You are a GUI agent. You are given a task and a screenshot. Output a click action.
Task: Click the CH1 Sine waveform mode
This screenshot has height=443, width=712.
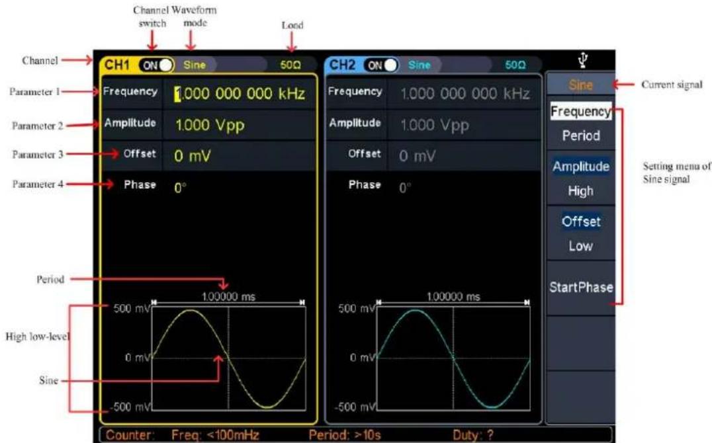point(195,65)
